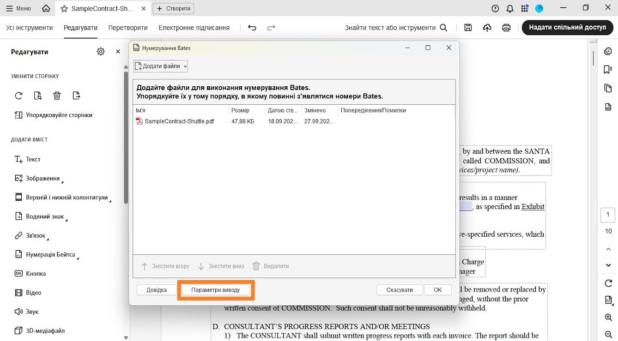This screenshot has width=618, height=341.
Task: Delete page with trash icon
Action: (x=57, y=96)
